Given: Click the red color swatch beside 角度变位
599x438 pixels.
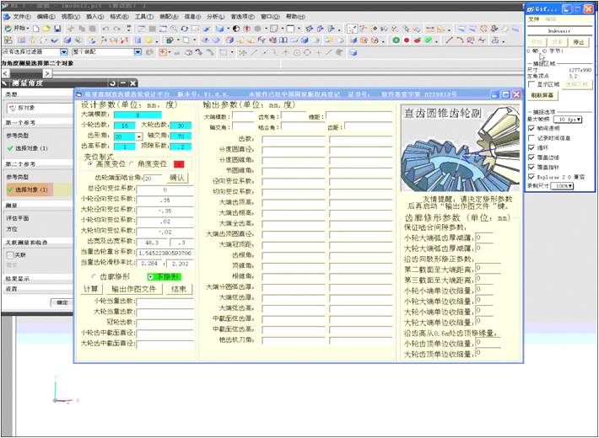Looking at the screenshot, I should pos(179,163).
